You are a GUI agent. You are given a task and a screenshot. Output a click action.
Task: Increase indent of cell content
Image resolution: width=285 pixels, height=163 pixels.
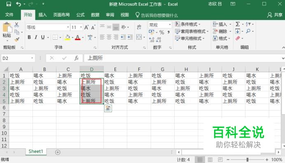coord(130,37)
